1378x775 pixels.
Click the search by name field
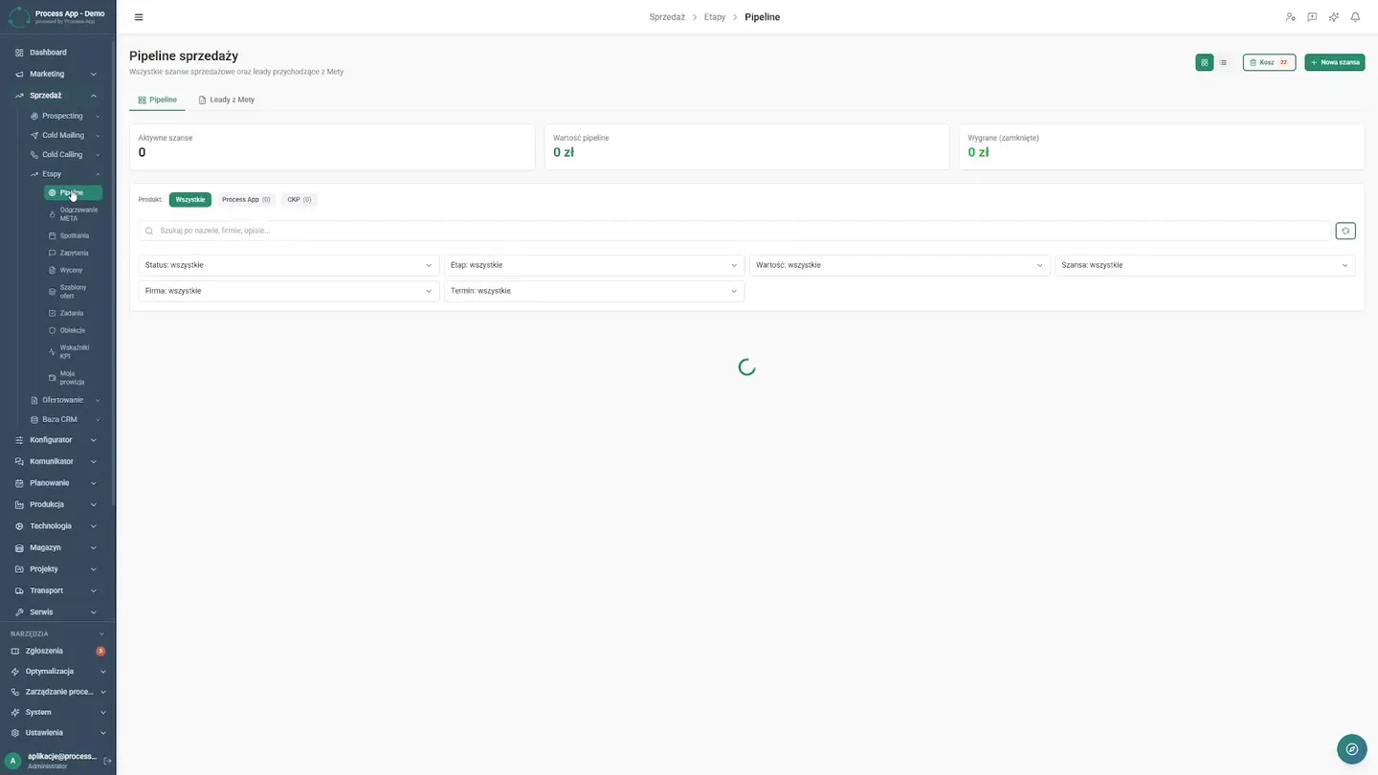pyautogui.click(x=735, y=231)
